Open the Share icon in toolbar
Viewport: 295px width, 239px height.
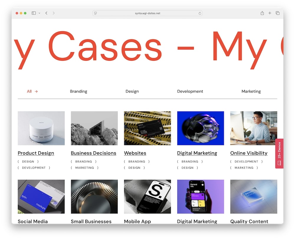[x=262, y=13]
